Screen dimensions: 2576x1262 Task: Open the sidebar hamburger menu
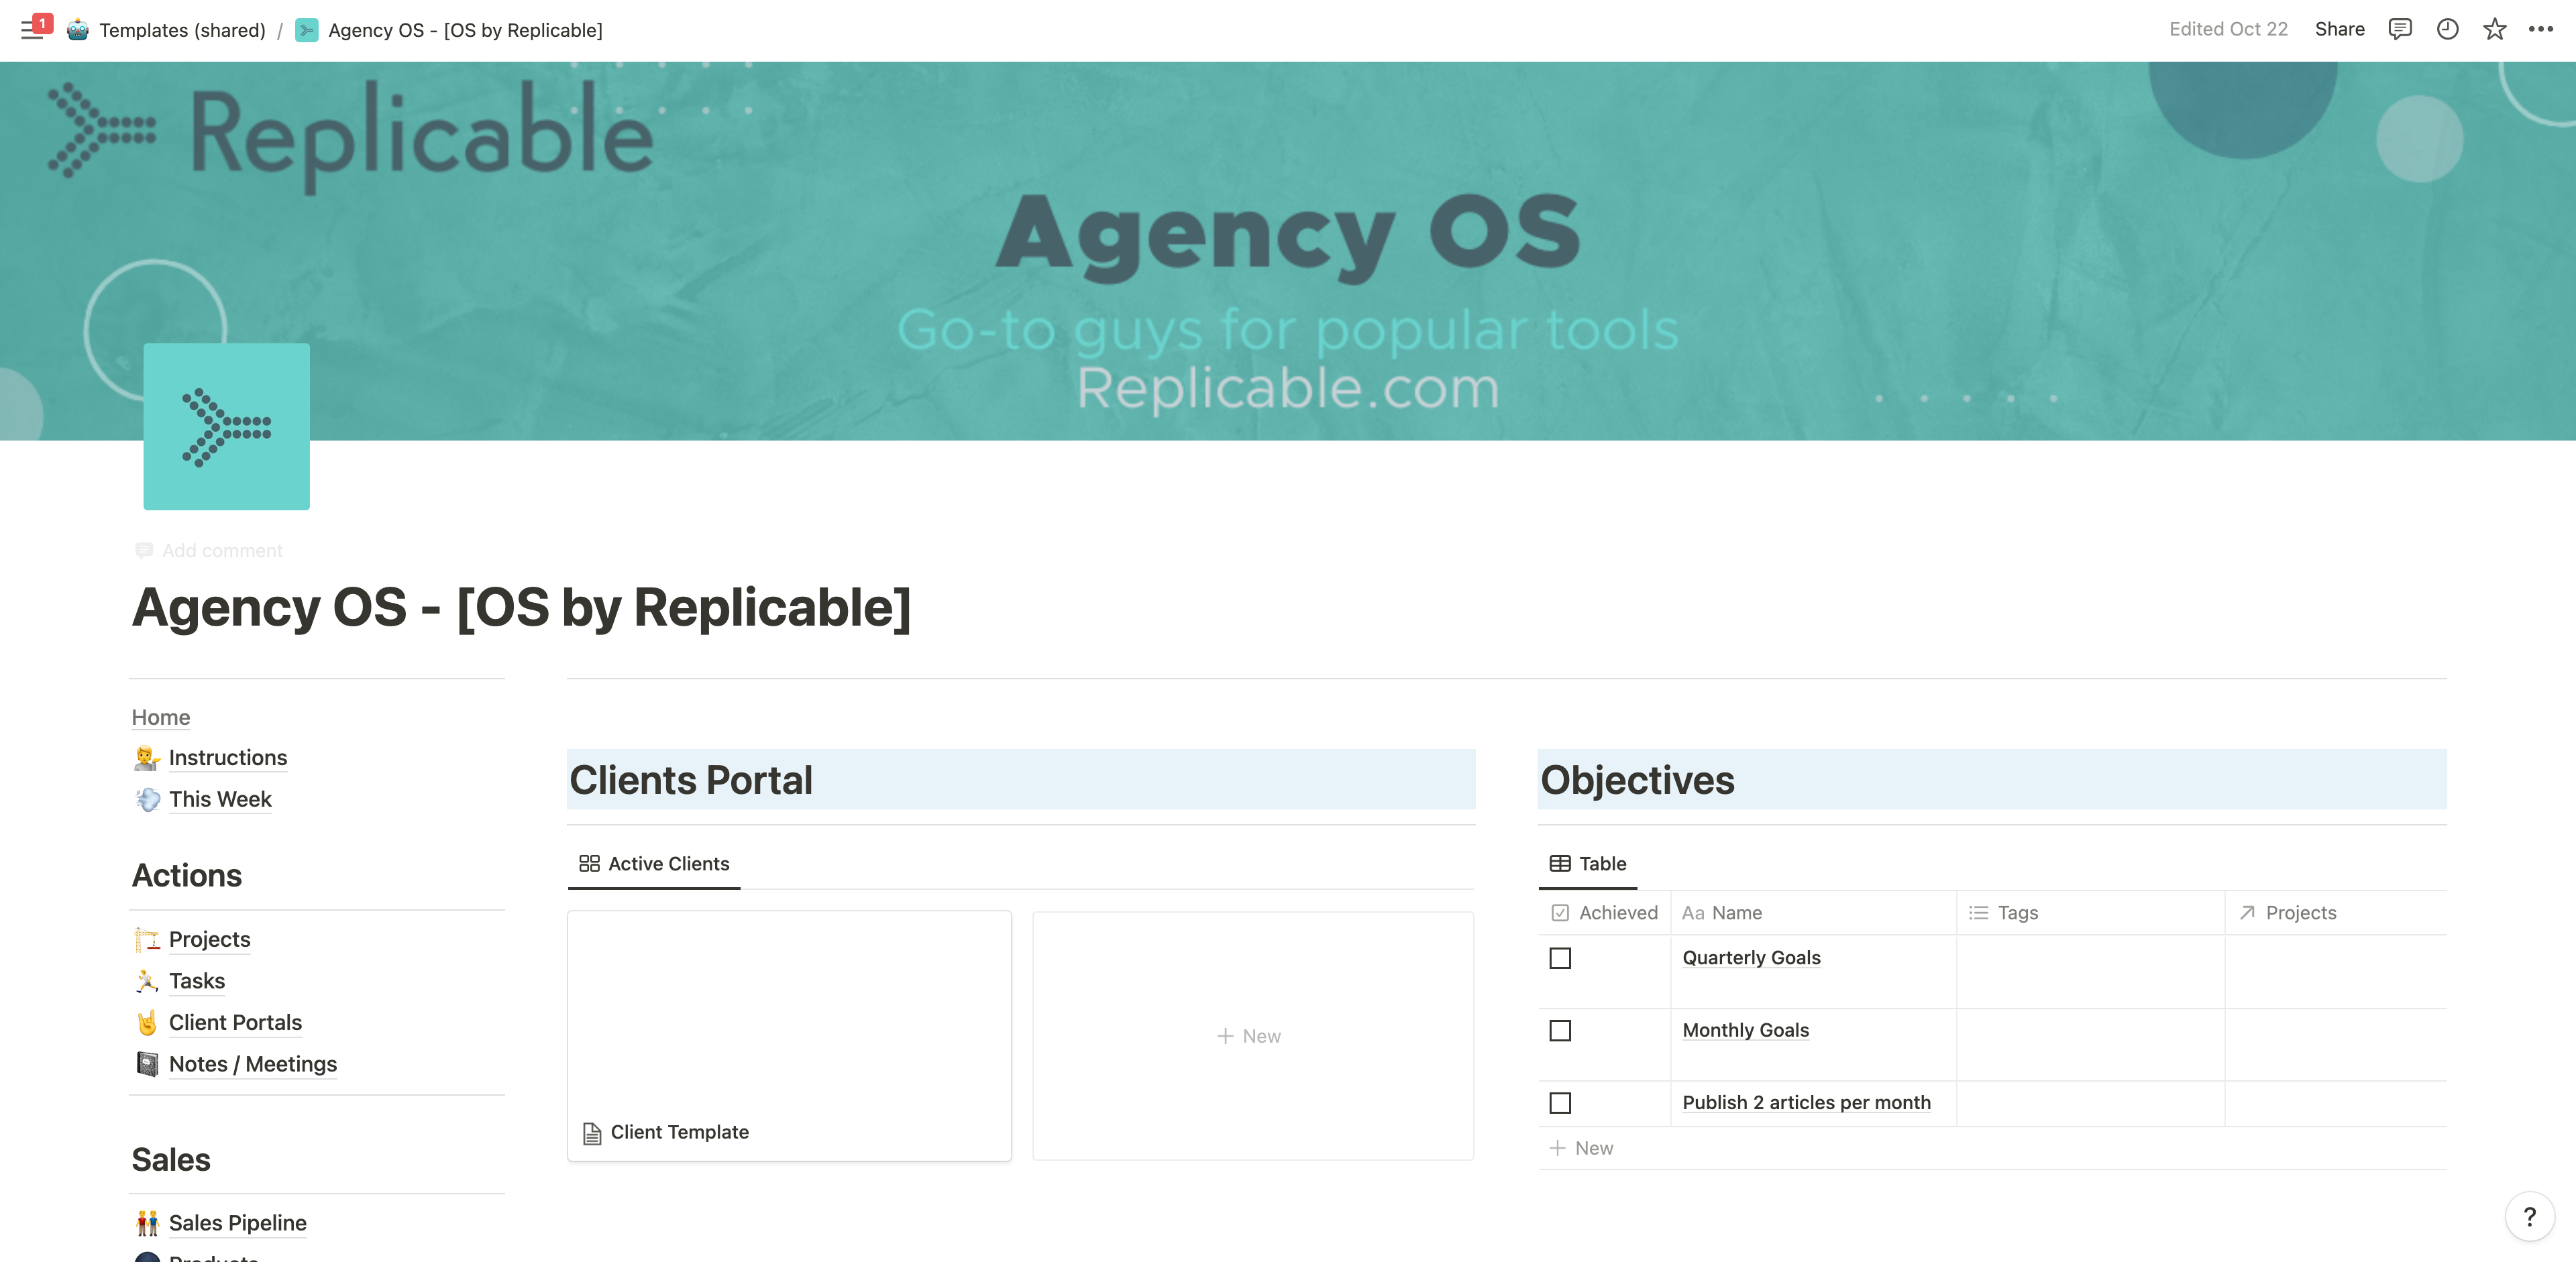tap(32, 30)
